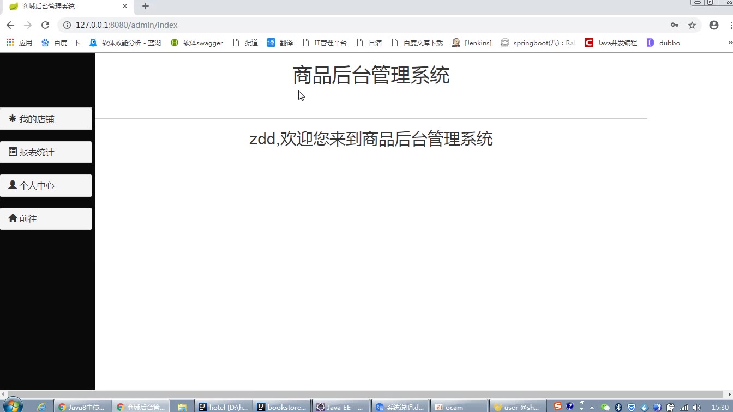Image resolution: width=733 pixels, height=412 pixels.
Task: Open the Windows Start button
Action: pos(12,405)
